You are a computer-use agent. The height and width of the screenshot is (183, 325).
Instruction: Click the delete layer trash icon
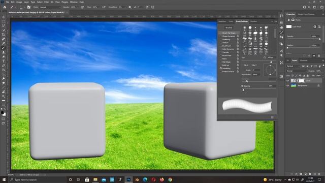pos(319,174)
